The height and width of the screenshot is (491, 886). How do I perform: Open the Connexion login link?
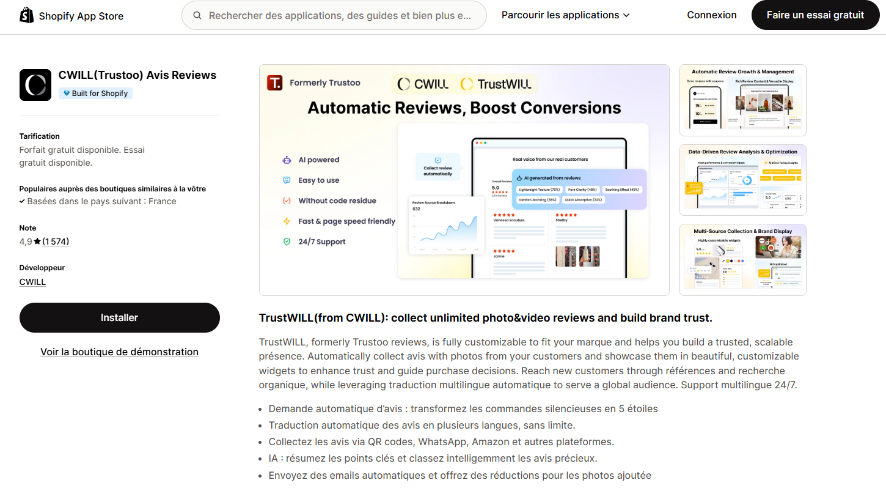(x=712, y=15)
